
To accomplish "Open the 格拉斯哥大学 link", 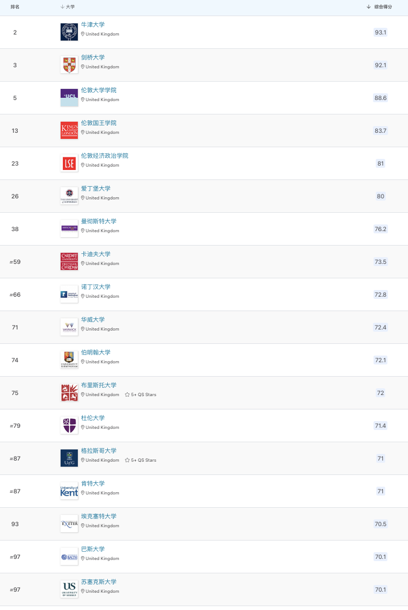I will pos(98,451).
